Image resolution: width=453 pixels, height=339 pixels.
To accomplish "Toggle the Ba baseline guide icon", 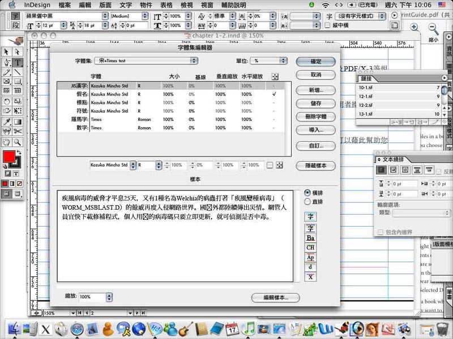I will [x=310, y=238].
